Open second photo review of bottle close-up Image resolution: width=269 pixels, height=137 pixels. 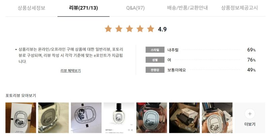(x=53, y=118)
